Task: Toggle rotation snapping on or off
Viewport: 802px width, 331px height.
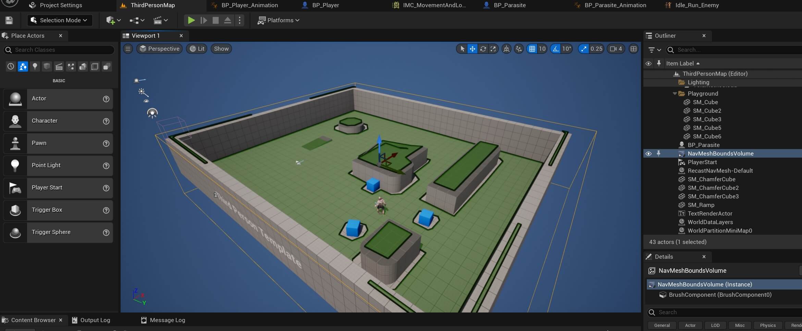Action: pos(555,49)
